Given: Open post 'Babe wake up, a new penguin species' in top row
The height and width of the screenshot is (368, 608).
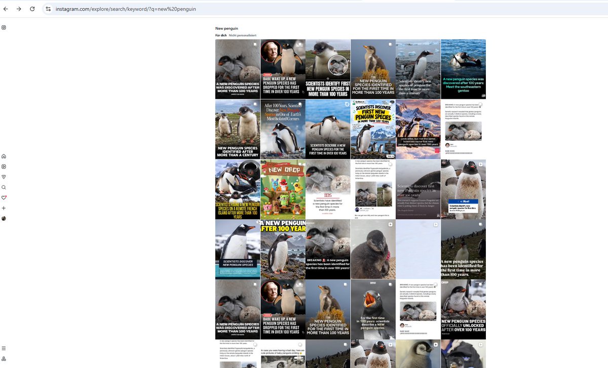Looking at the screenshot, I should (x=283, y=69).
